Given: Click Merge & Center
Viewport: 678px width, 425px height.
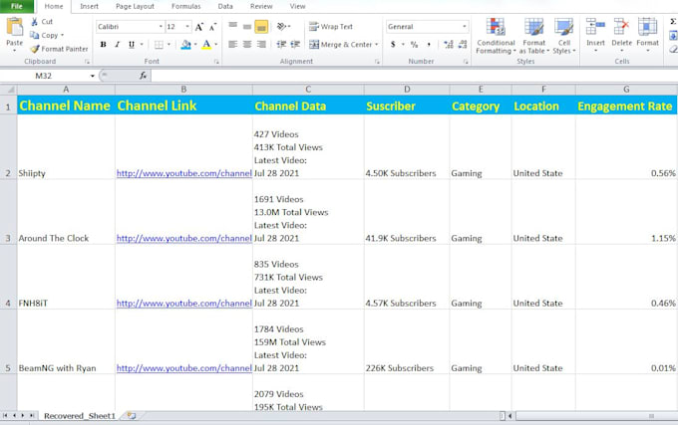Looking at the screenshot, I should 341,44.
